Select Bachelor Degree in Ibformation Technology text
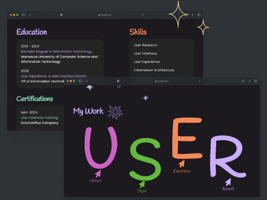The width and height of the screenshot is (267, 200). pyautogui.click(x=56, y=51)
